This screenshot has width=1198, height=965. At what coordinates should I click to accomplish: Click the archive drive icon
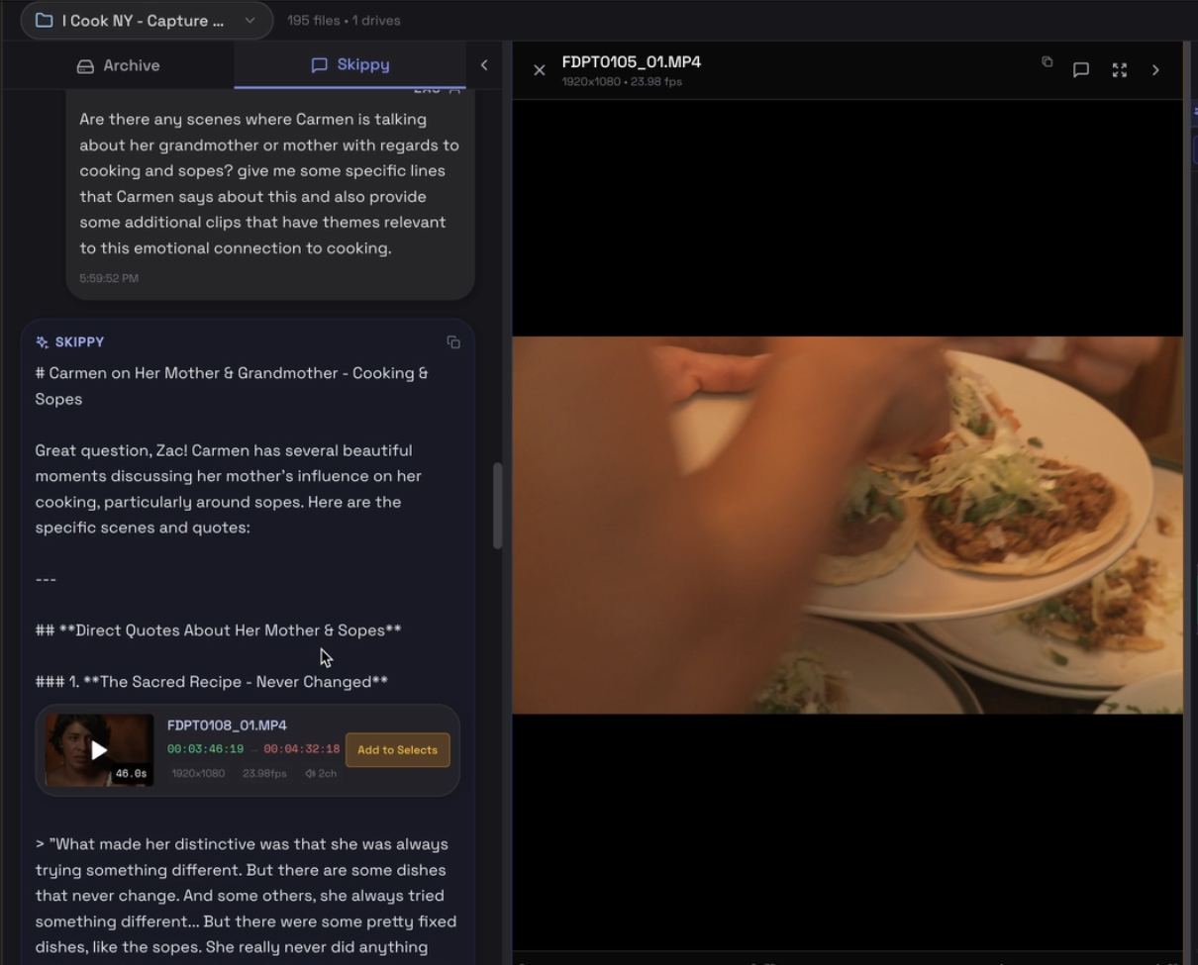tap(86, 65)
